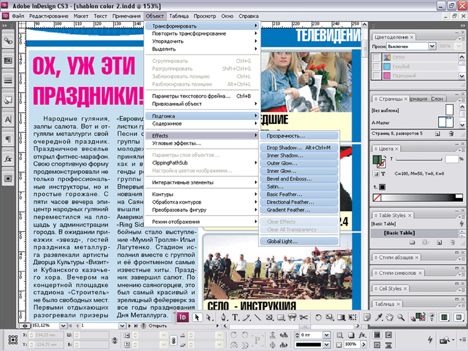Open the Таблица menu

(x=179, y=16)
